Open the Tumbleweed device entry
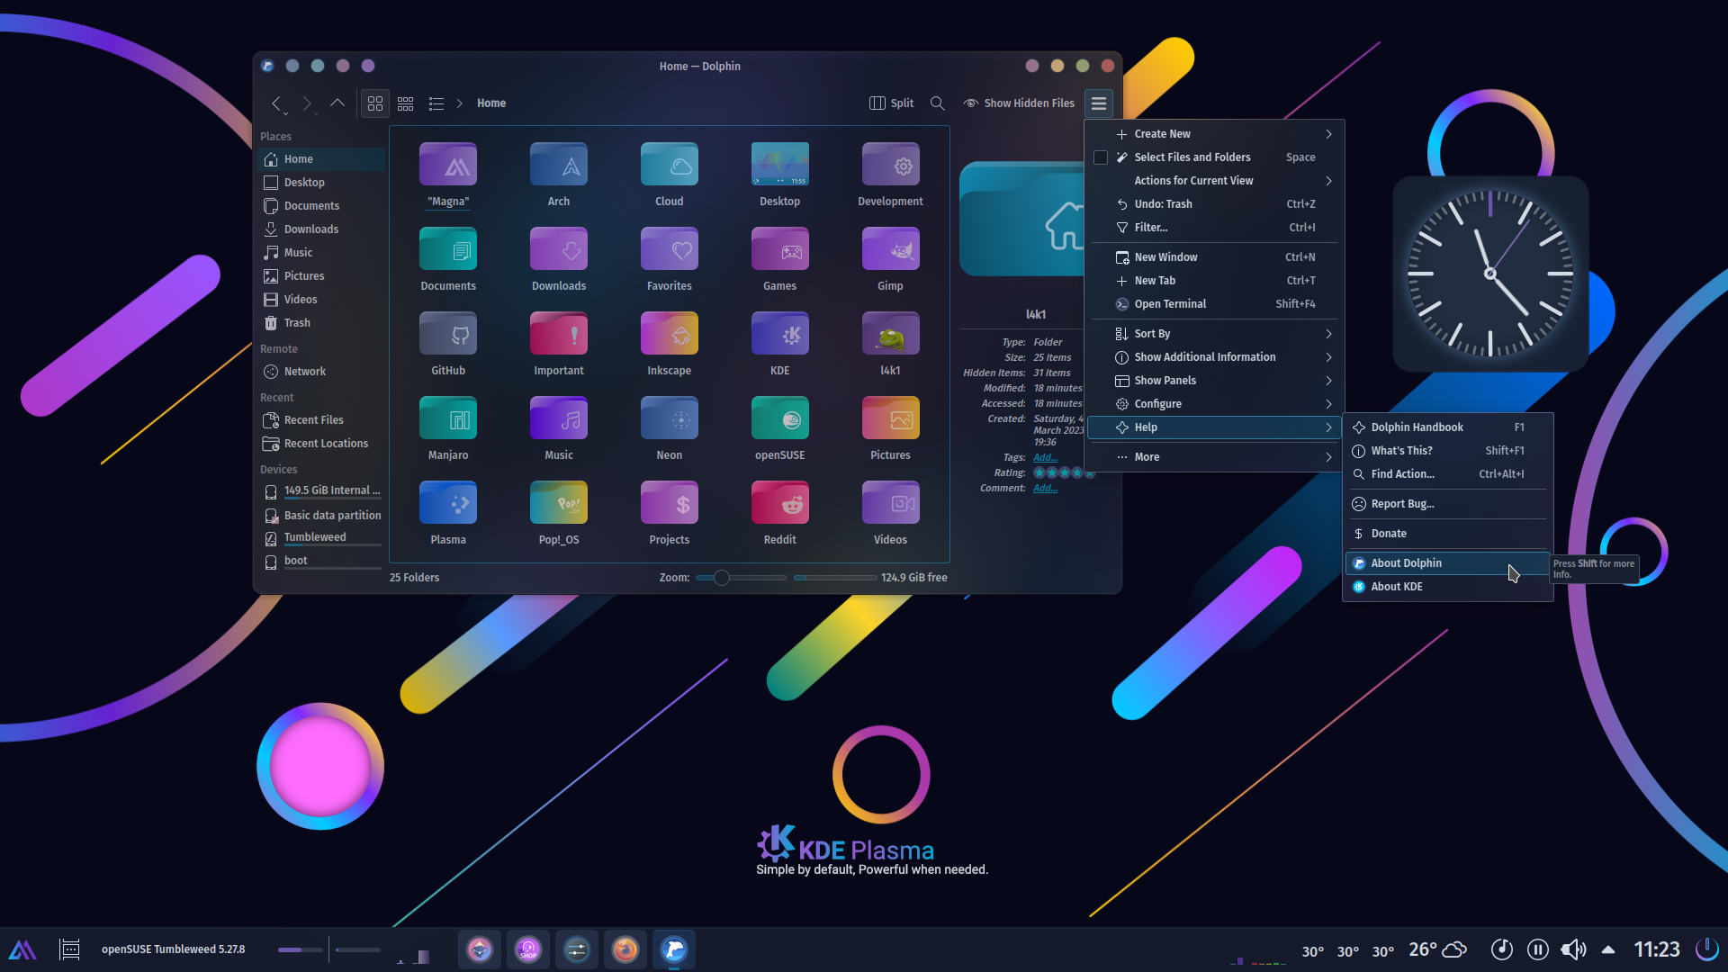The image size is (1728, 972). [321, 537]
